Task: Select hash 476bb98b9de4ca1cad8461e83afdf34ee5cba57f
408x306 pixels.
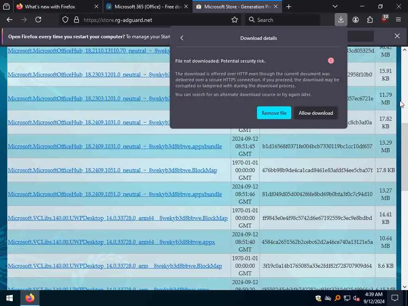Action: pyautogui.click(x=317, y=170)
